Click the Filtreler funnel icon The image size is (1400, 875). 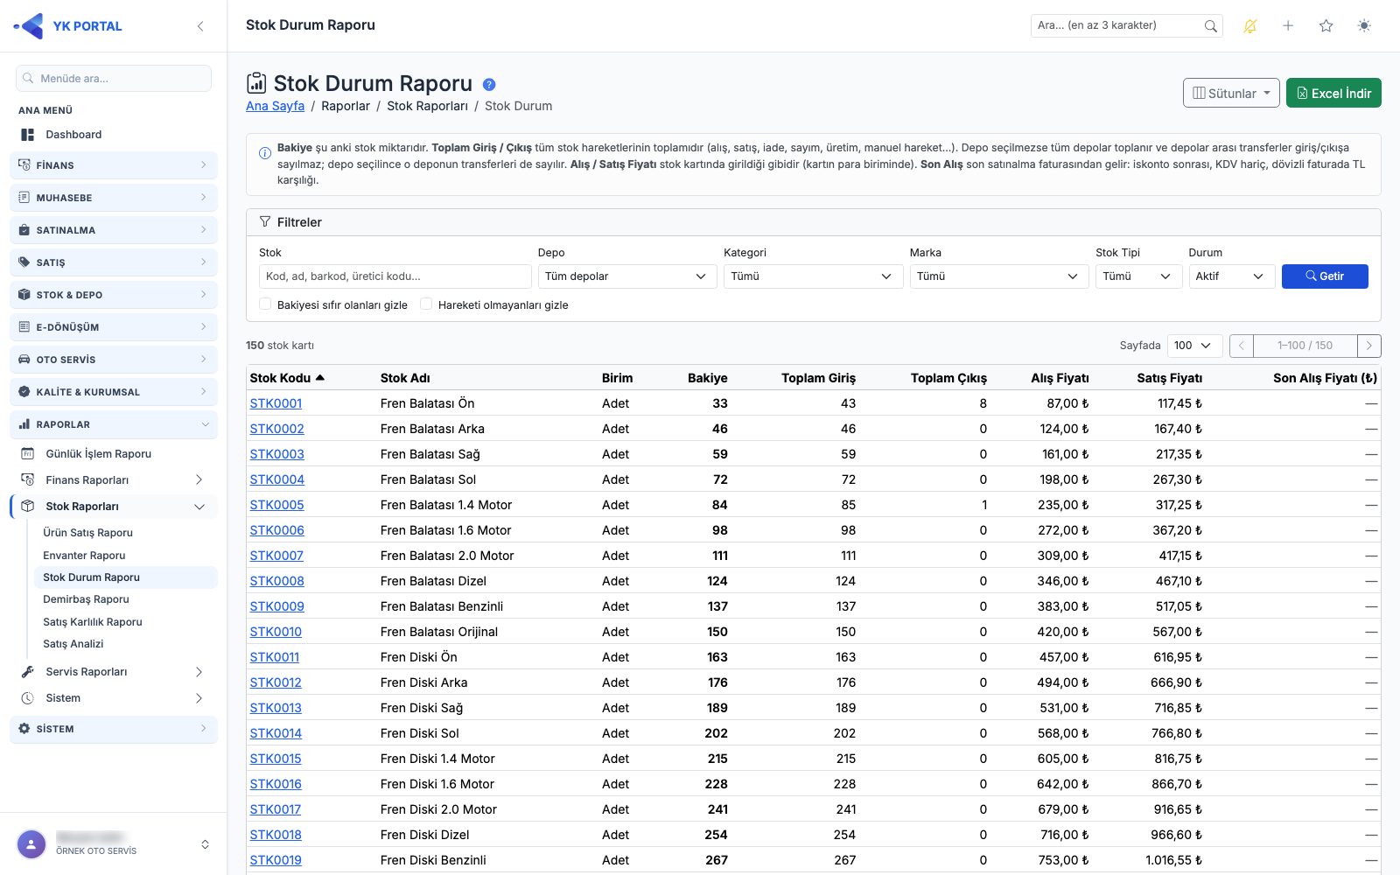(x=265, y=222)
